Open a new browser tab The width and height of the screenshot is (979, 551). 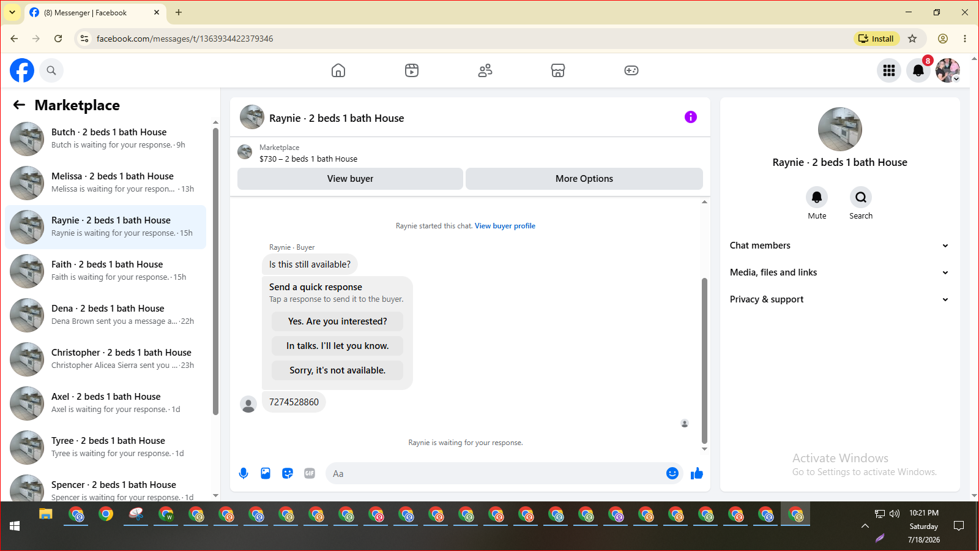click(x=179, y=12)
